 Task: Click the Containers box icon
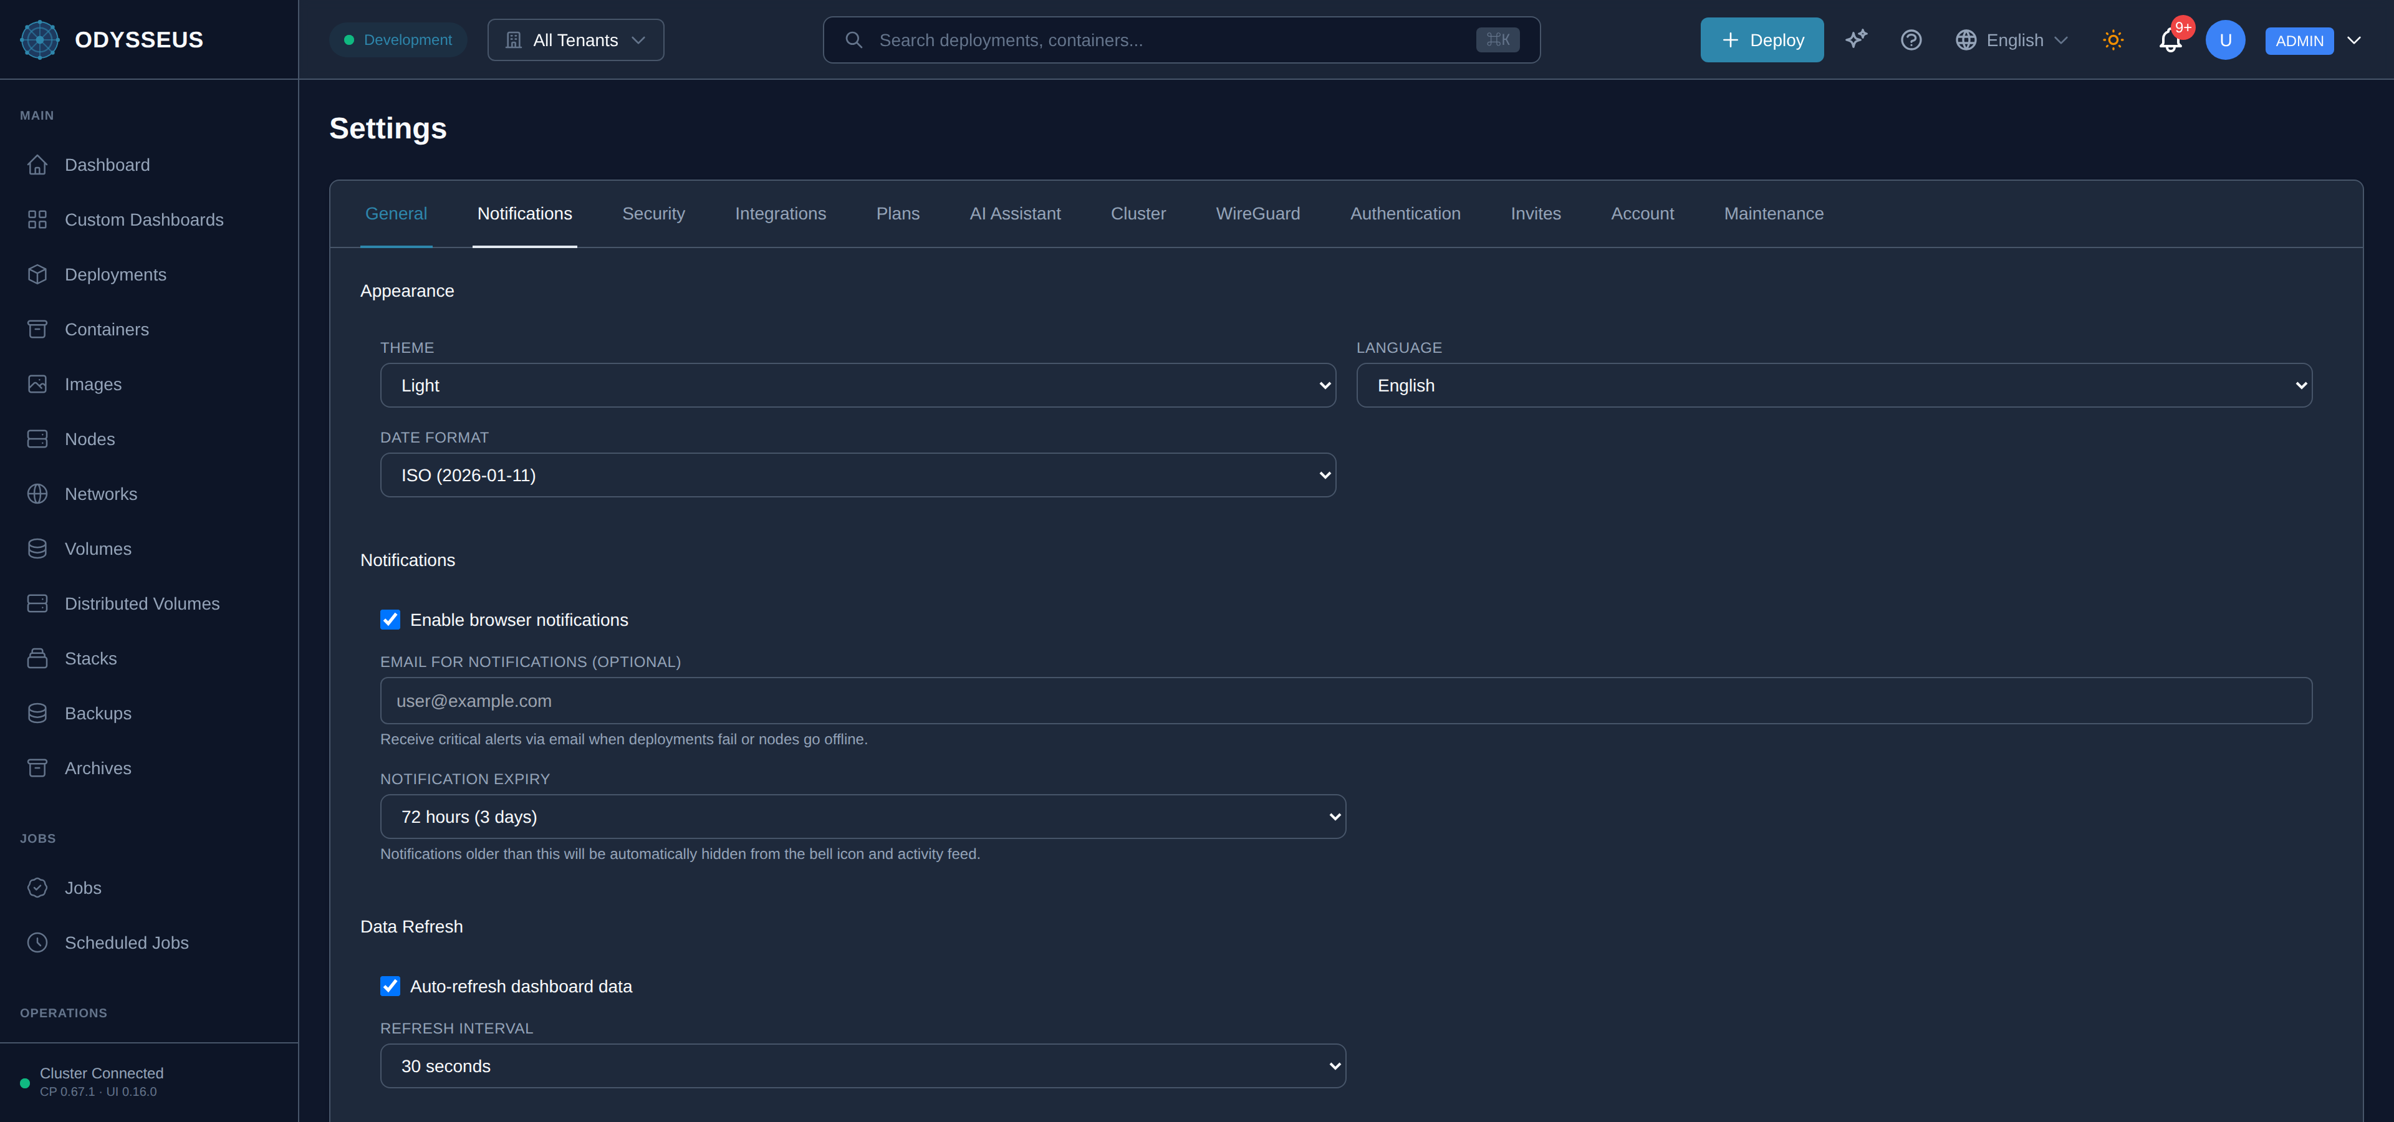(37, 328)
